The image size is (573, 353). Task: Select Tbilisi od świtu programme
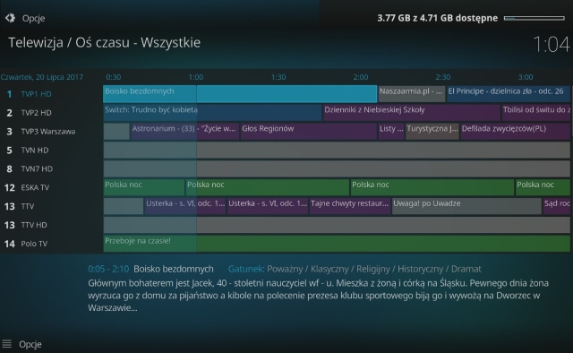(535, 113)
